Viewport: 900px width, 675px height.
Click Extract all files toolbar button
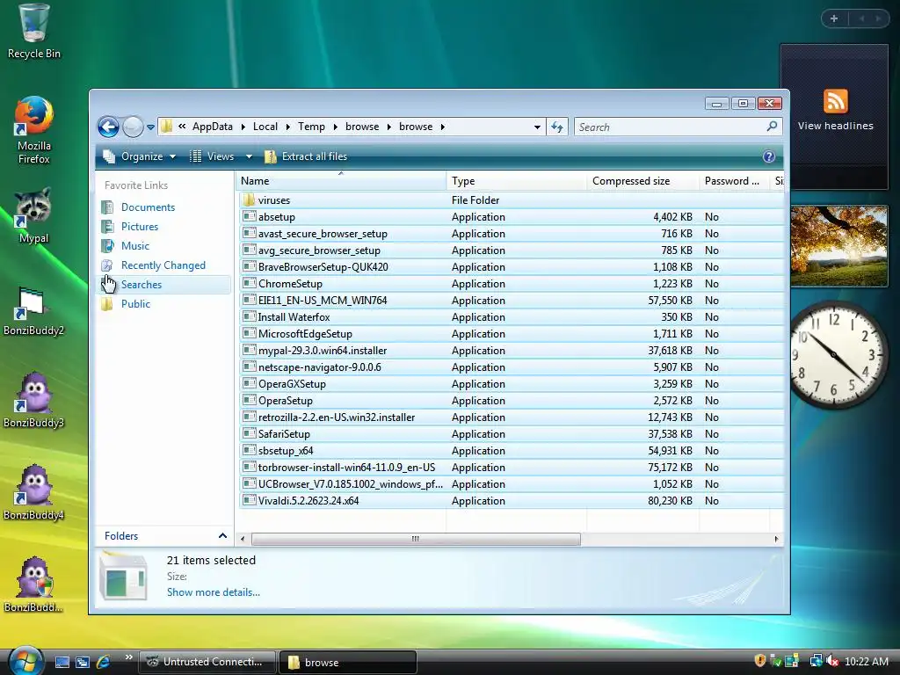click(305, 156)
